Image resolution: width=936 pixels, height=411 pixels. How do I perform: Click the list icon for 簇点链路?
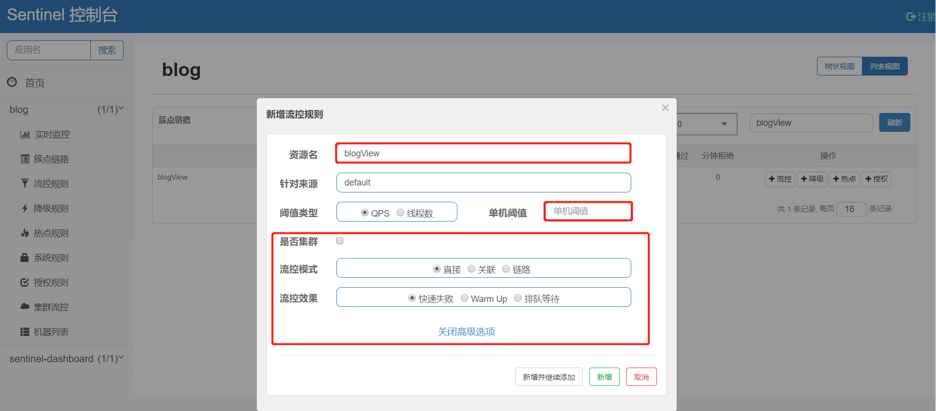(25, 159)
